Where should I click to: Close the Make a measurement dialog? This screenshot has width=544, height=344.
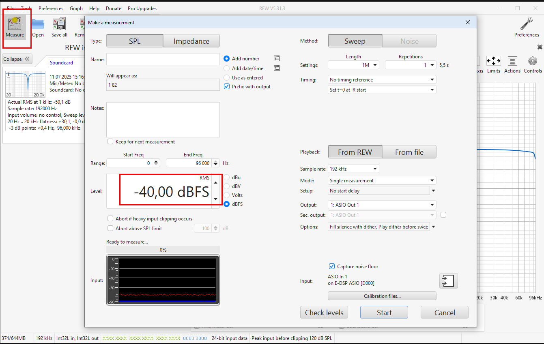pyautogui.click(x=468, y=23)
